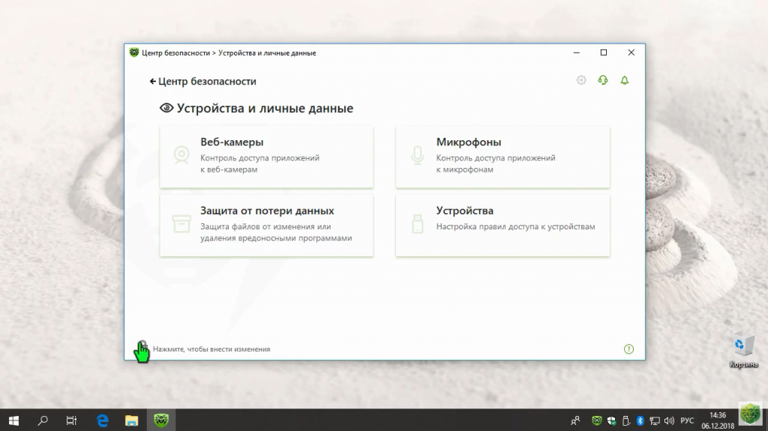Launch Microsoft Edge from the taskbar
Viewport: 768px width, 431px height.
[x=102, y=421]
